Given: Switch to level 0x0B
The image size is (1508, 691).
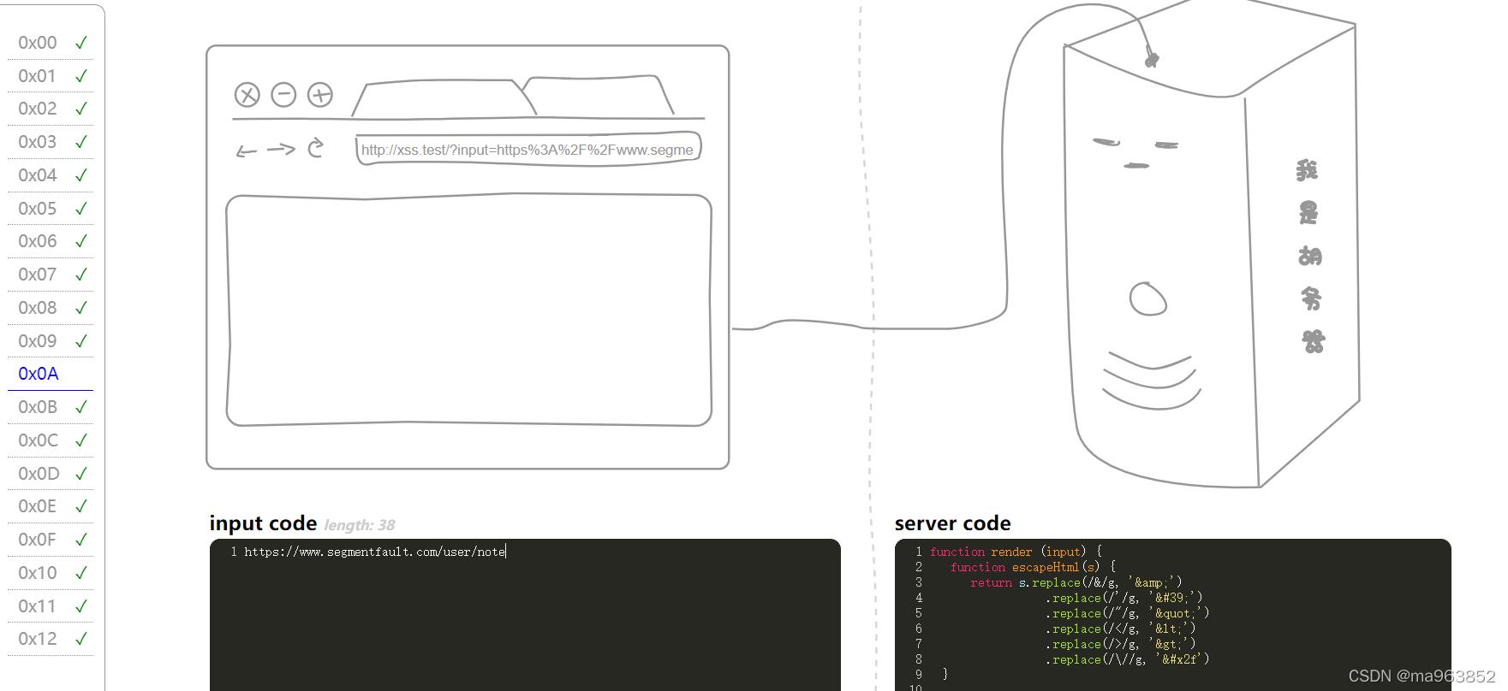Looking at the screenshot, I should 51,407.
